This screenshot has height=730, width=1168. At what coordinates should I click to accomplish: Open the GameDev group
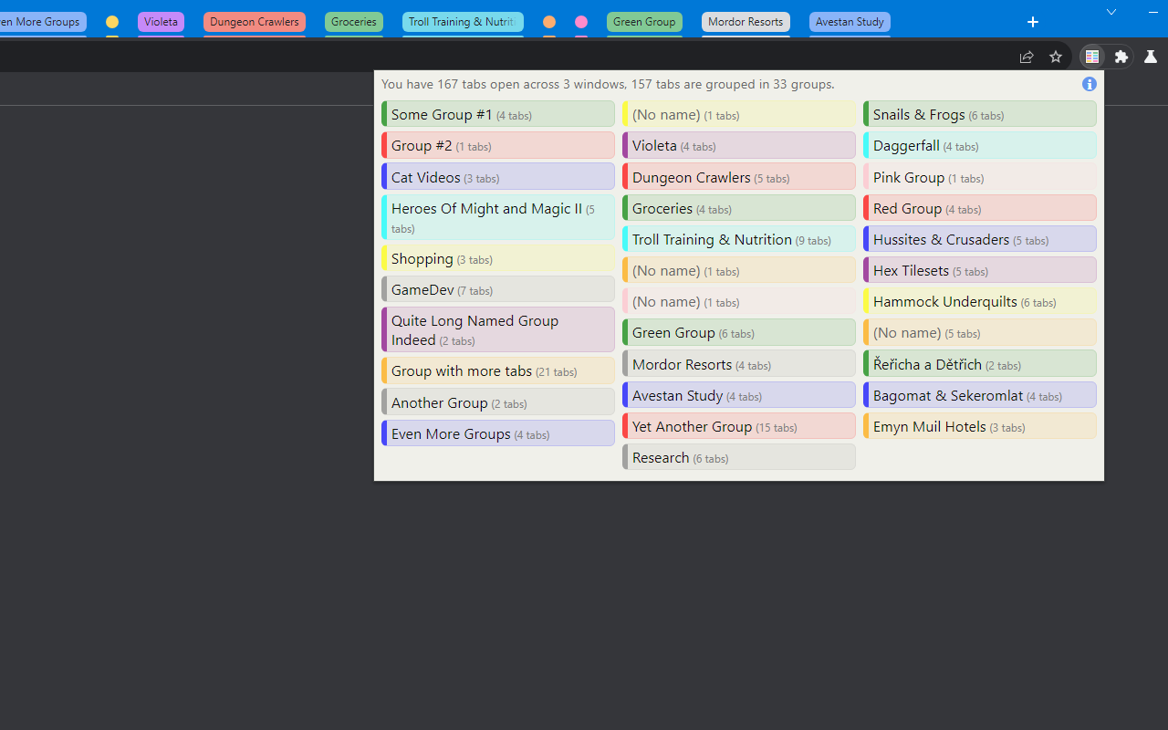tap(498, 289)
